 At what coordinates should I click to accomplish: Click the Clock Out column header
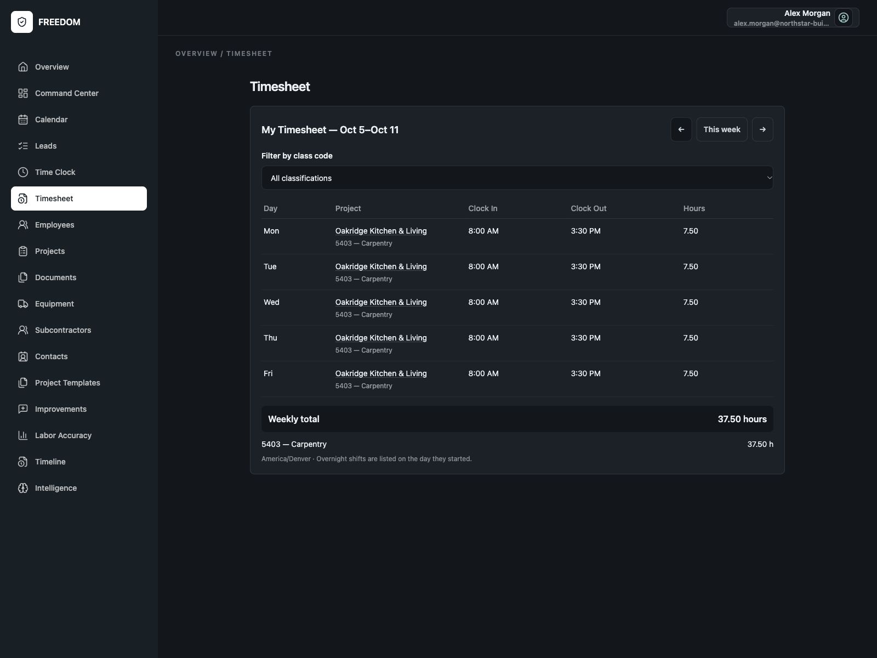(x=589, y=208)
